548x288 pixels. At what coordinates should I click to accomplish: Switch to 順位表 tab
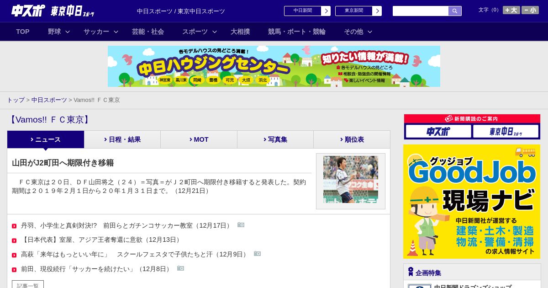(352, 139)
